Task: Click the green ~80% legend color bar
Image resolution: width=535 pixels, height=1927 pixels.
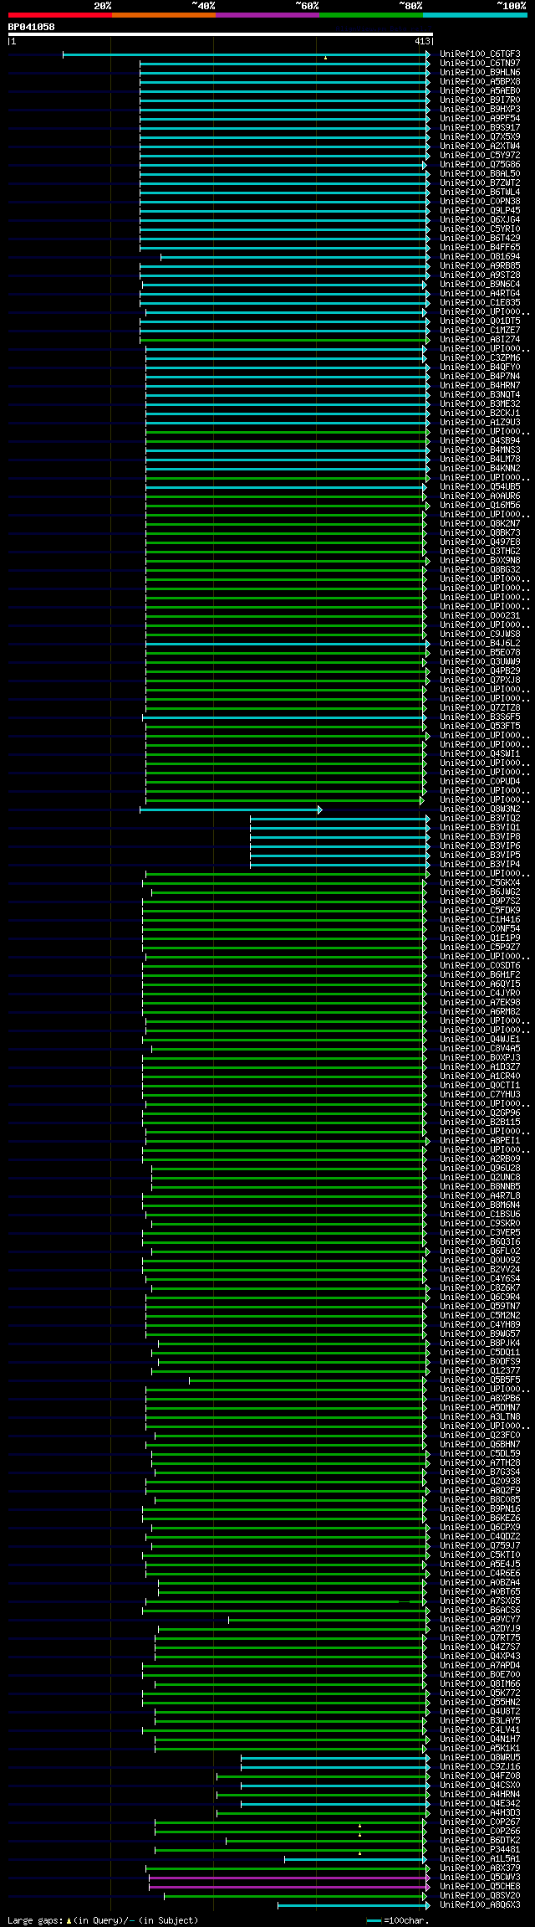Action: 370,15
